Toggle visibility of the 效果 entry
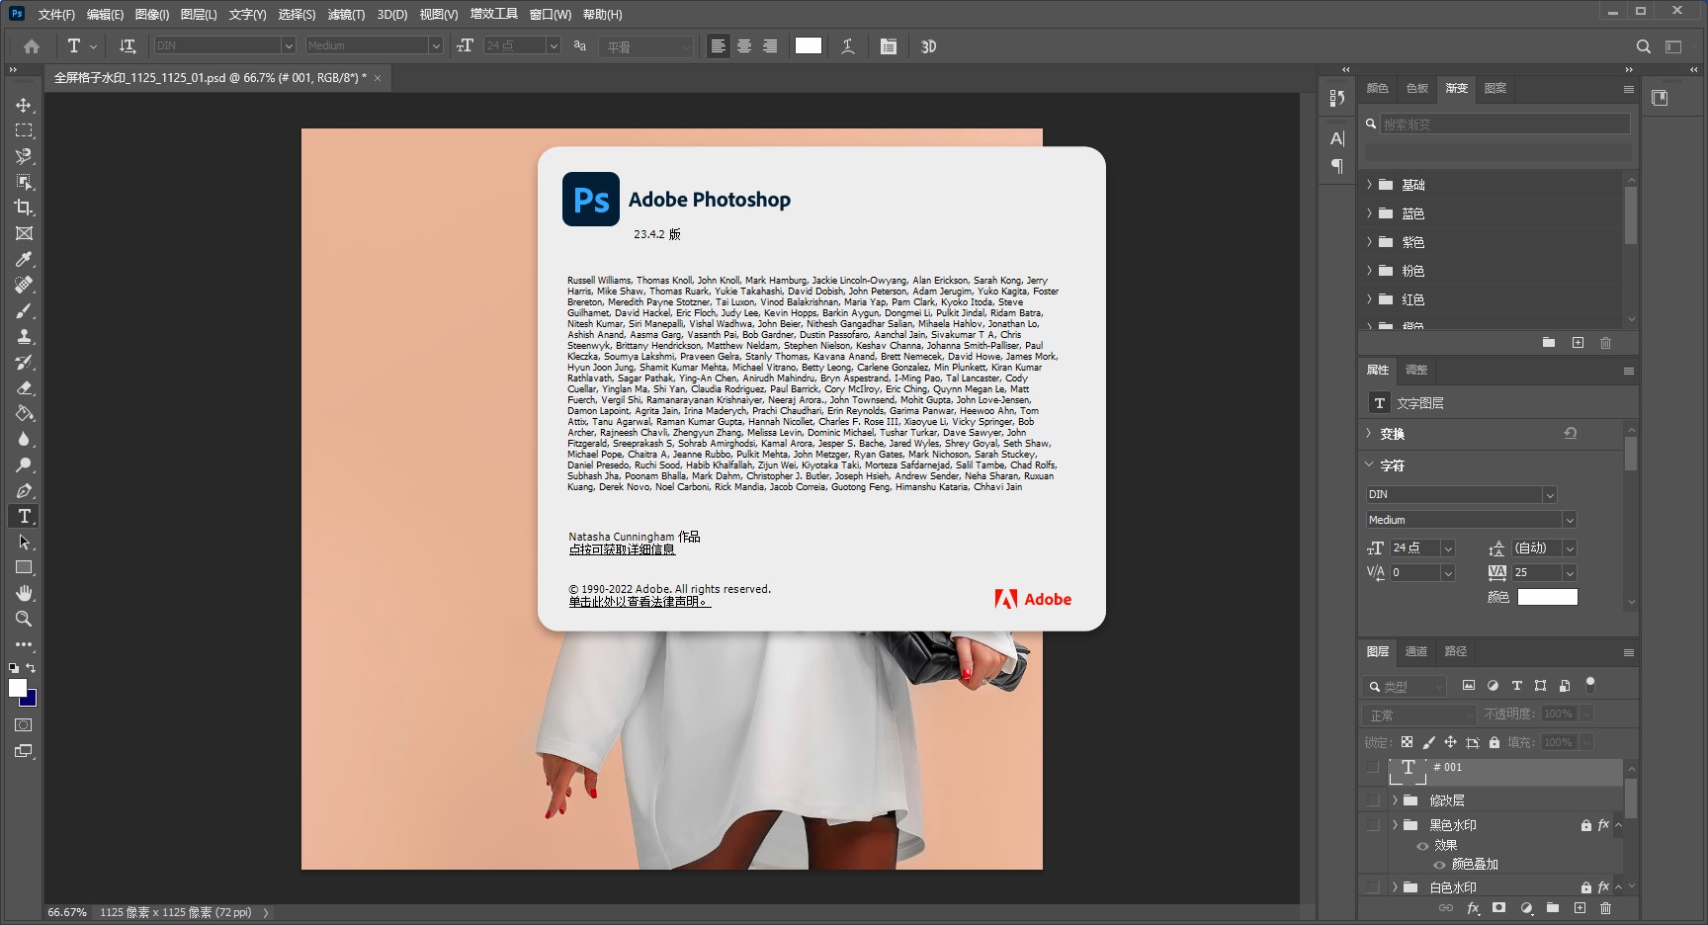Screen dimensions: 1708x925 1423,845
